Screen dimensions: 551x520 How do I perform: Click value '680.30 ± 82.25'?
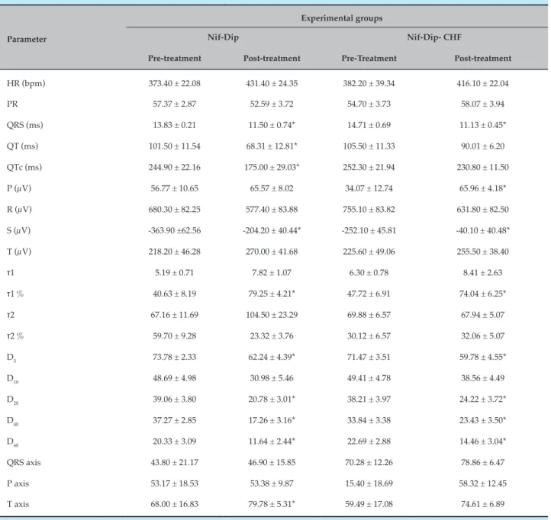[x=174, y=209]
